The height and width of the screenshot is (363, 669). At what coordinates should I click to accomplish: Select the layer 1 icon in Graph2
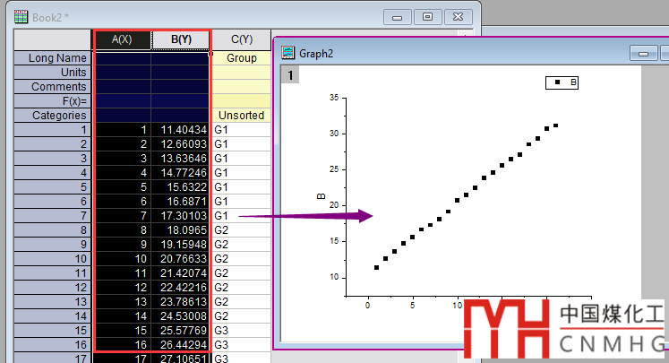pyautogui.click(x=291, y=75)
